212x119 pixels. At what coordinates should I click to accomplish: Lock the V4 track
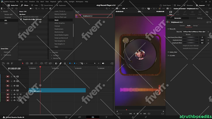click(x=12, y=76)
